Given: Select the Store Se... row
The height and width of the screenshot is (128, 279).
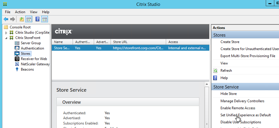Looking at the screenshot, I should tap(131, 48).
